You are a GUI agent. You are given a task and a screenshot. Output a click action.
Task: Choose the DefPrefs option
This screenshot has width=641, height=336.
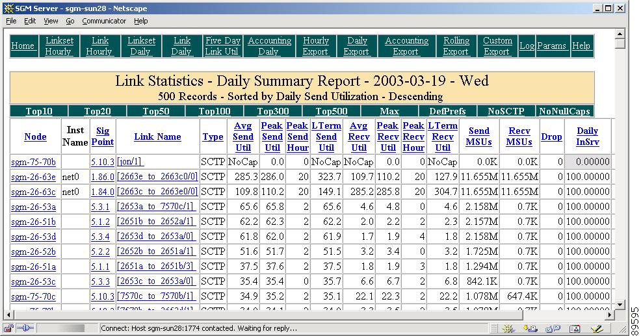tap(448, 111)
